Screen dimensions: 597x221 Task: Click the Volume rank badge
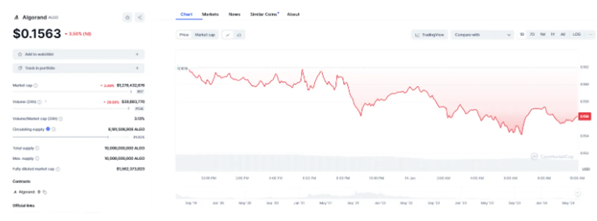[x=140, y=109]
